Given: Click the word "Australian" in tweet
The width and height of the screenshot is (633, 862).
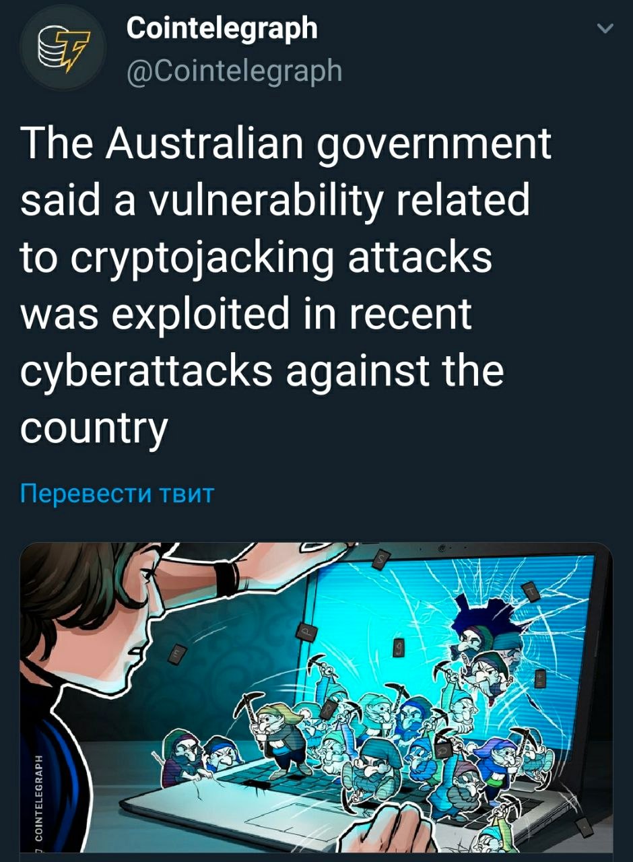Looking at the screenshot, I should [x=203, y=145].
